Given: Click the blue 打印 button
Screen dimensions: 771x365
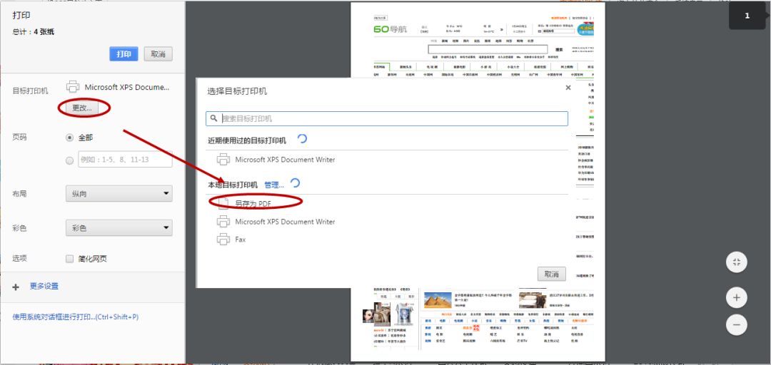Looking at the screenshot, I should (124, 54).
